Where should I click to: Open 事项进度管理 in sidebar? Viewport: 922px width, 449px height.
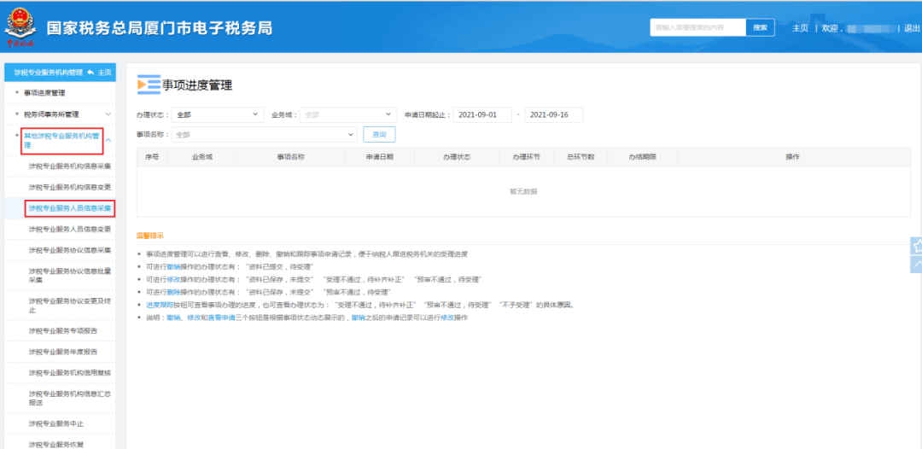(x=44, y=92)
